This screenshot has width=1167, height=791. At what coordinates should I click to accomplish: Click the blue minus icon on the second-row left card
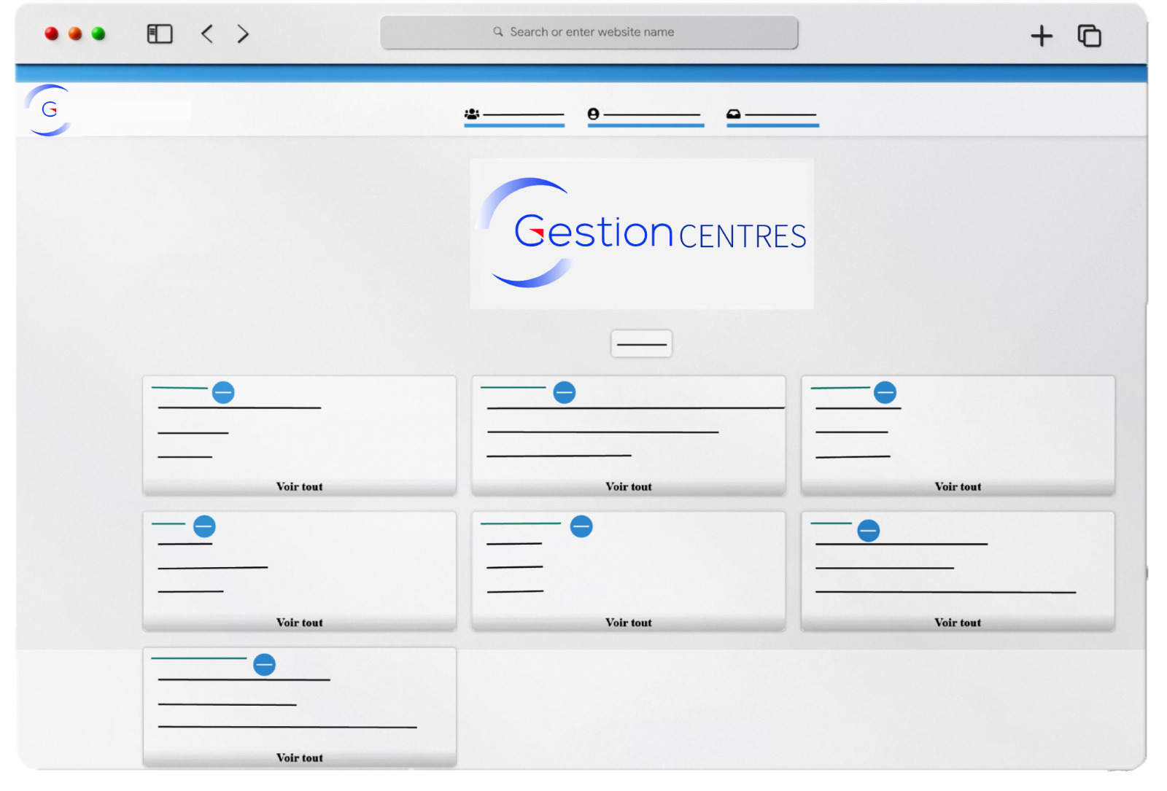click(204, 526)
